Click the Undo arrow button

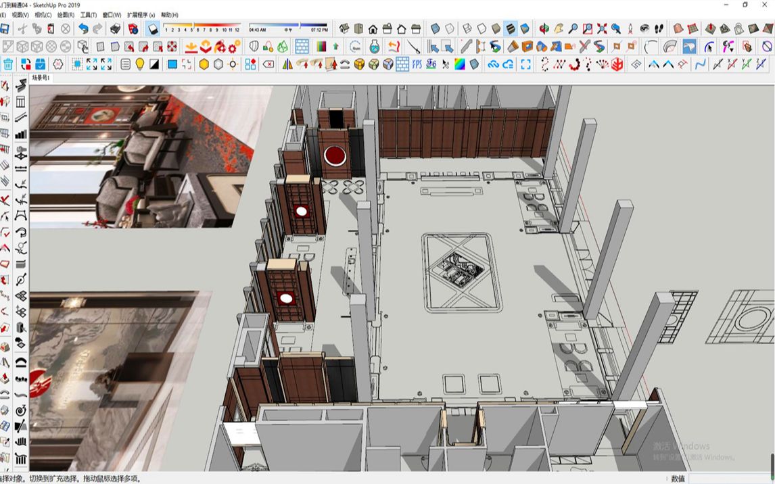pos(83,28)
